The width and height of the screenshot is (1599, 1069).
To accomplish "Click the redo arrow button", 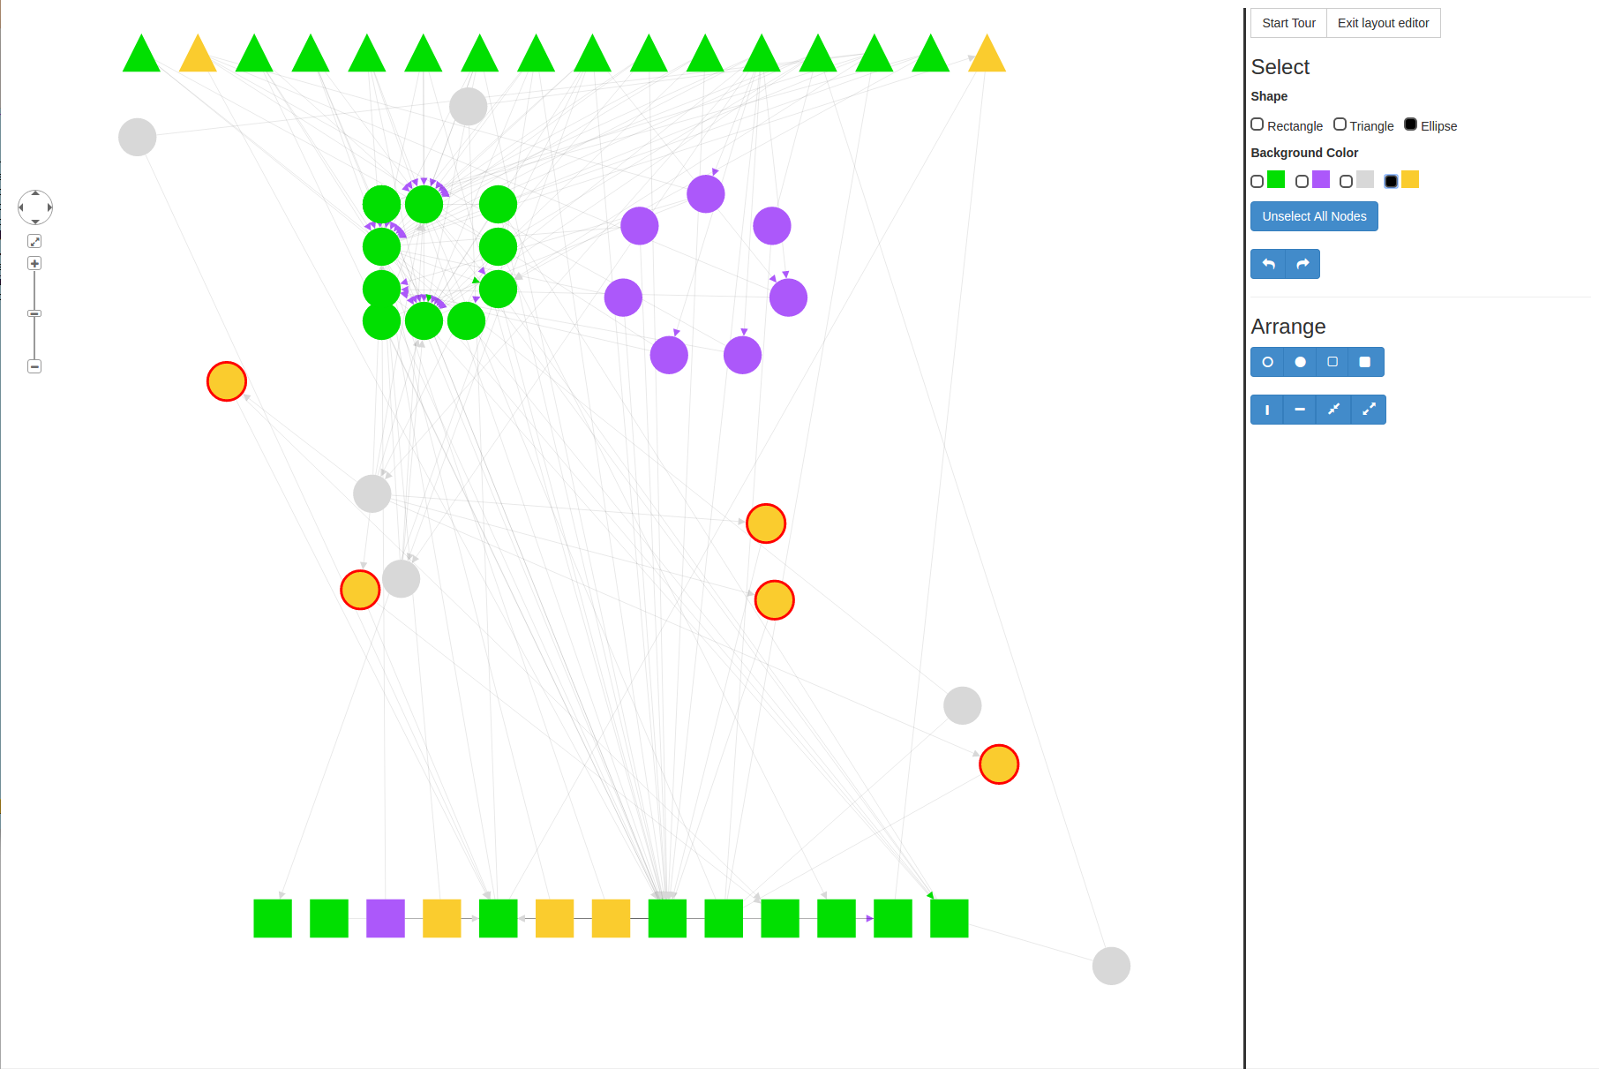I will [1302, 264].
